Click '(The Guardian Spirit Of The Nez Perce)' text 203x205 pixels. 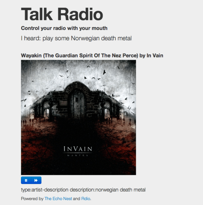pyautogui.click(x=90, y=55)
